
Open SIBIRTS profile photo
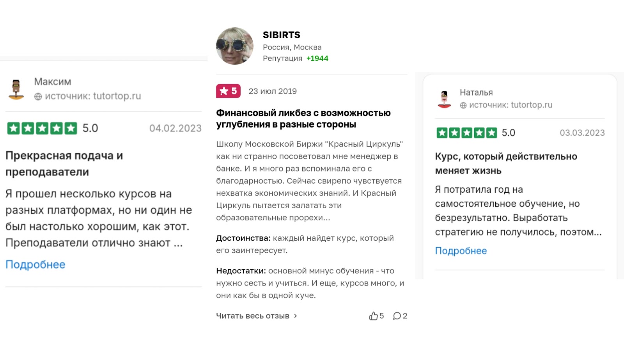235,46
